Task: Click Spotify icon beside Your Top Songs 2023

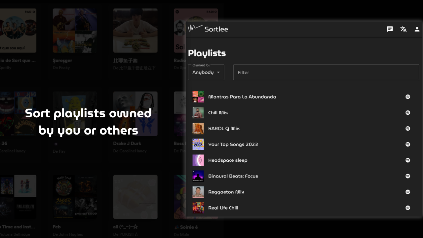Action: tap(408, 144)
